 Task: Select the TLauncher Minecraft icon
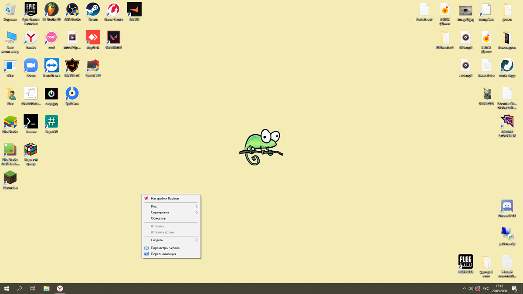click(10, 180)
